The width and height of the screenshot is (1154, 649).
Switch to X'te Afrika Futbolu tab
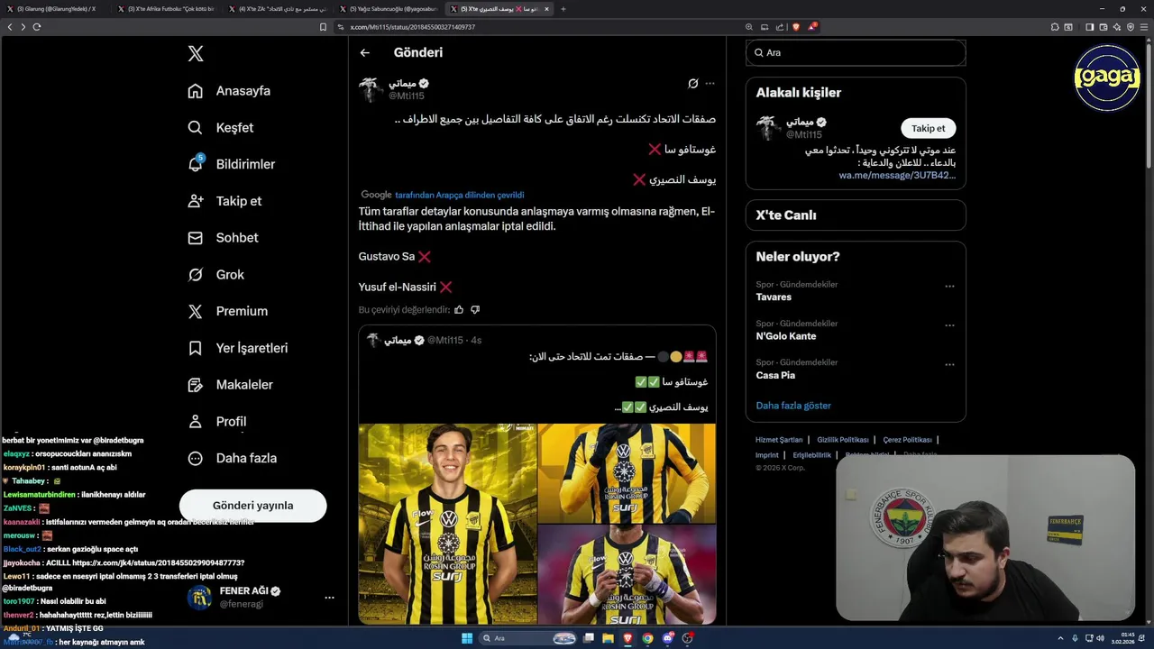tap(167, 9)
